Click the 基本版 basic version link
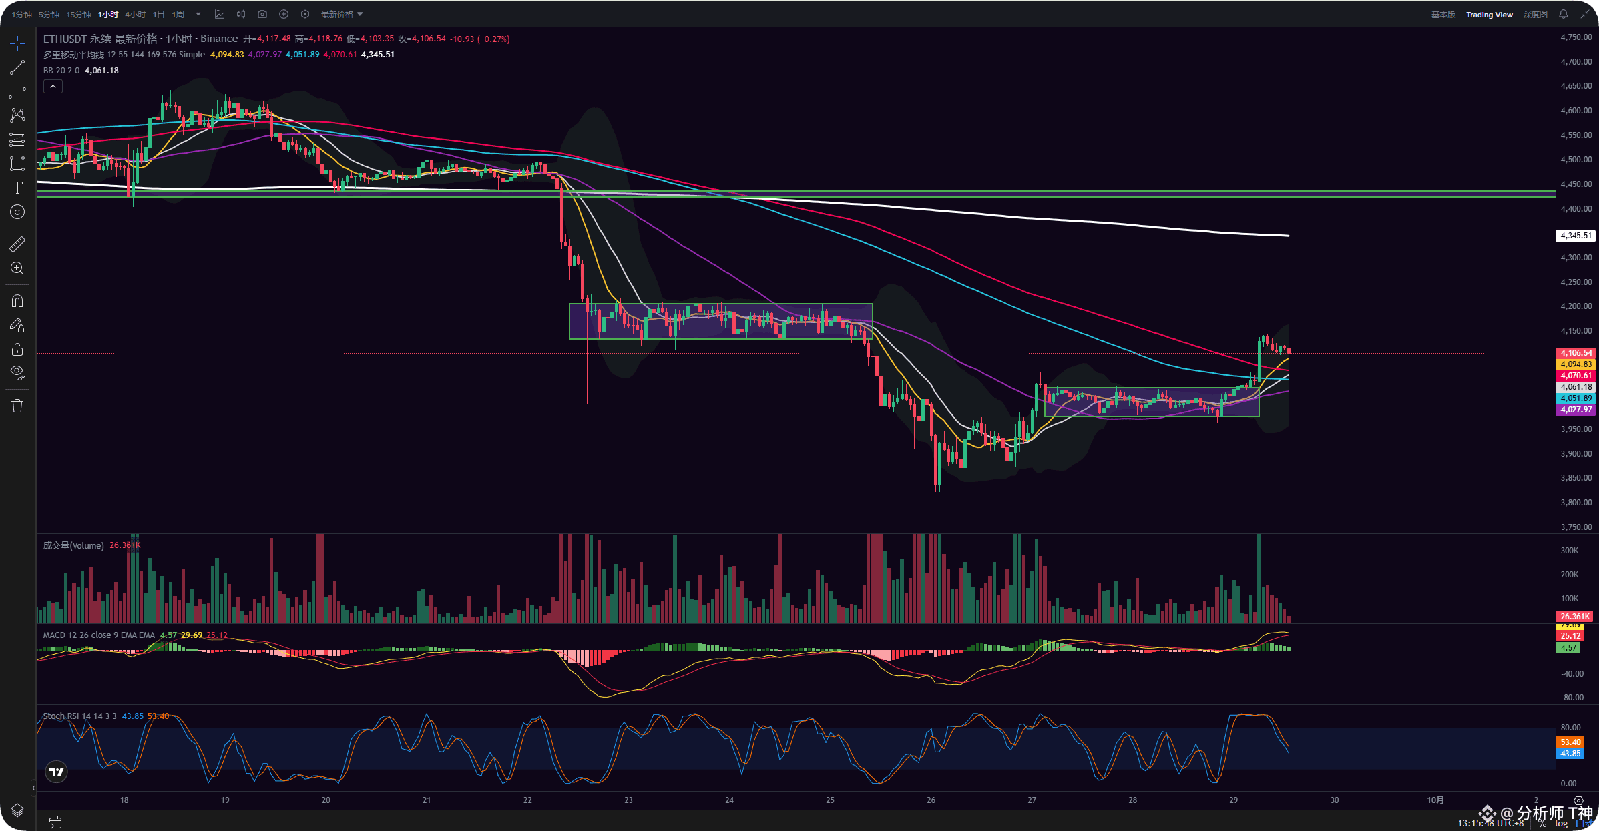Viewport: 1599px width, 831px height. [1443, 14]
